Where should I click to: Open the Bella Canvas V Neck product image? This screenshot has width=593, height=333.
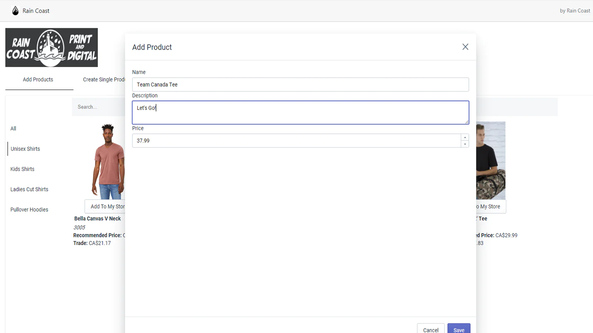pyautogui.click(x=108, y=161)
